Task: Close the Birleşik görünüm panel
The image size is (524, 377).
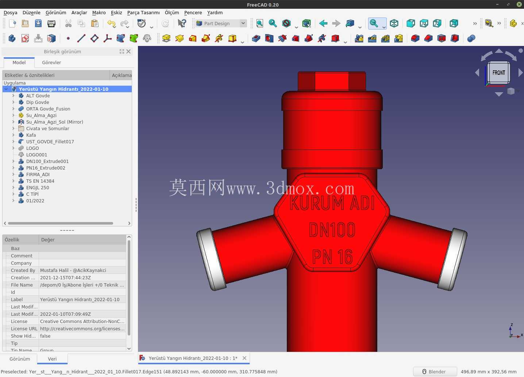Action: point(128,51)
